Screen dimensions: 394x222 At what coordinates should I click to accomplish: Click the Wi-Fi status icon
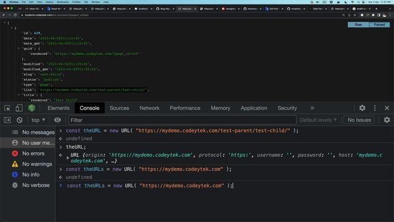[x=352, y=2]
